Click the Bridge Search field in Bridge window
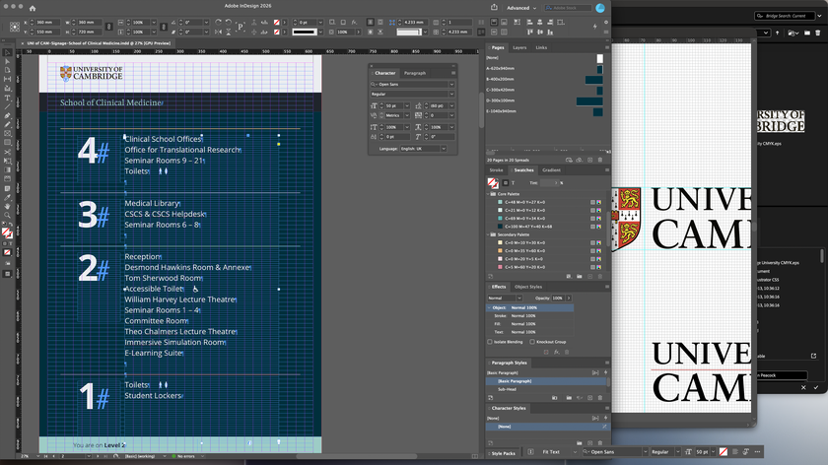Image resolution: width=828 pixels, height=465 pixels. pyautogui.click(x=784, y=16)
